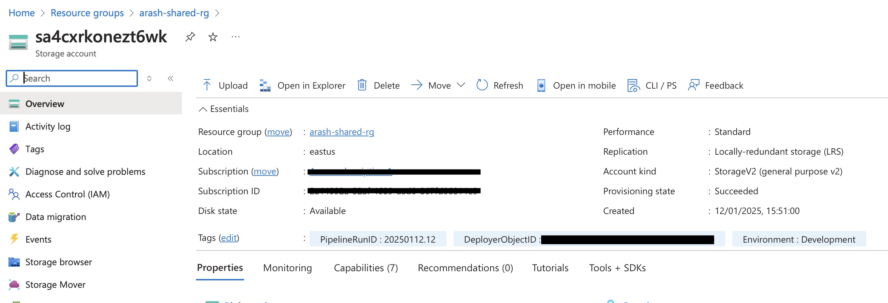Switch to the Properties tab

tap(220, 268)
